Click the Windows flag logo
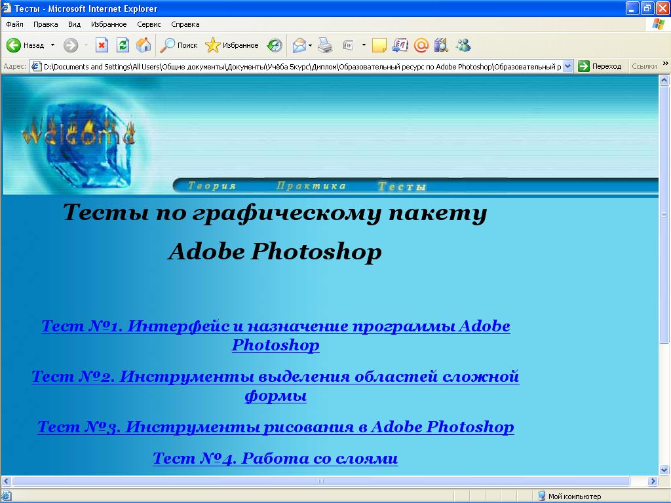The width and height of the screenshot is (671, 503). pyautogui.click(x=658, y=24)
